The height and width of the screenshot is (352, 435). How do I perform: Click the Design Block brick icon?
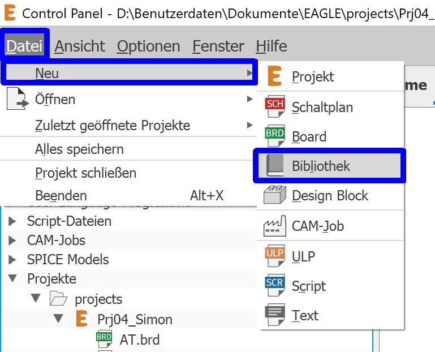click(x=275, y=196)
